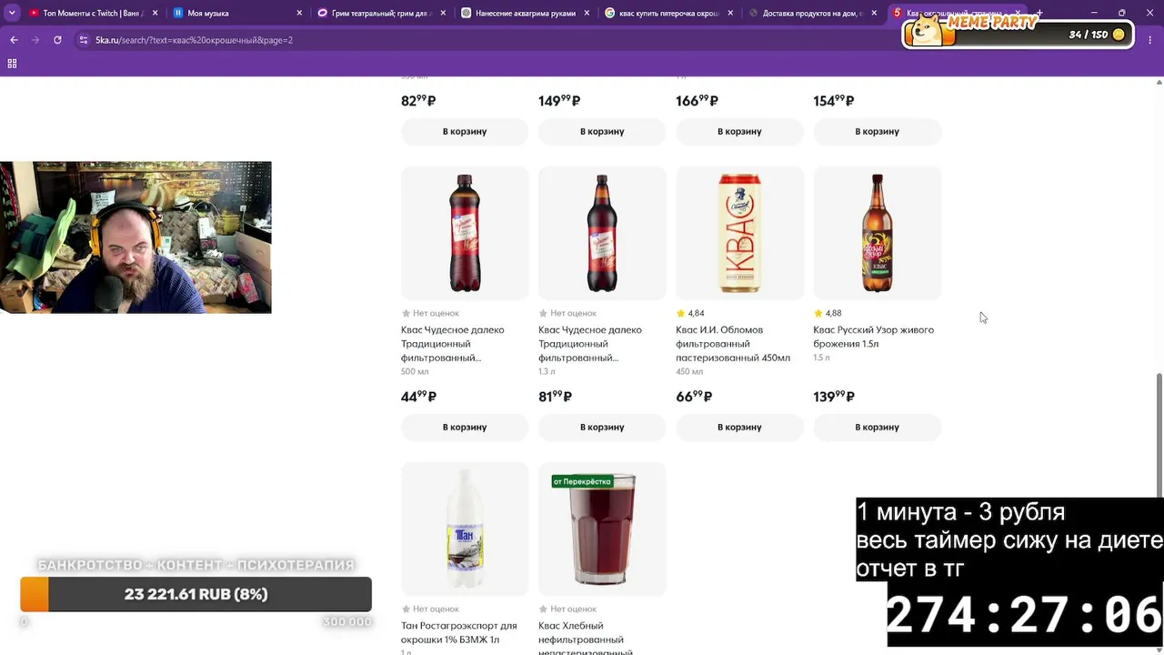Click the Meme Party doge icon

927,31
